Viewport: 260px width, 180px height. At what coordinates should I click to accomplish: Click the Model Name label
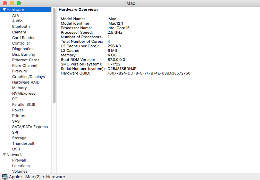[x=73, y=19]
